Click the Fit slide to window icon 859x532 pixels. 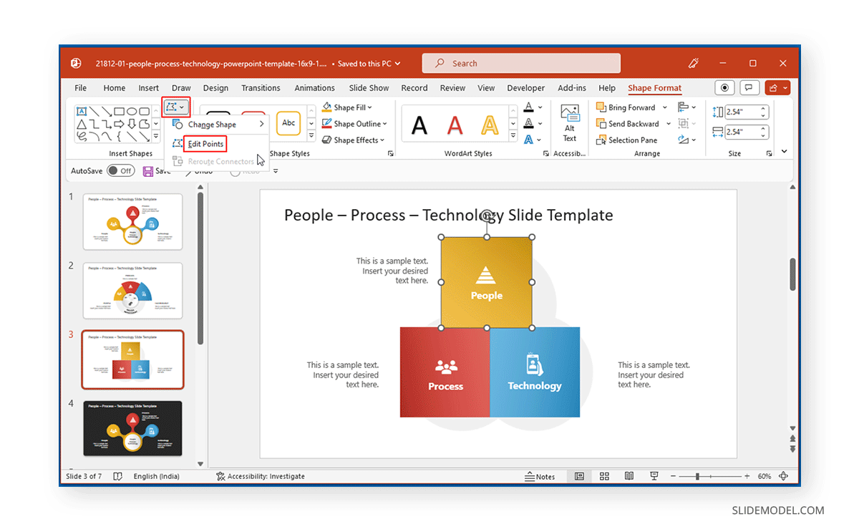783,475
